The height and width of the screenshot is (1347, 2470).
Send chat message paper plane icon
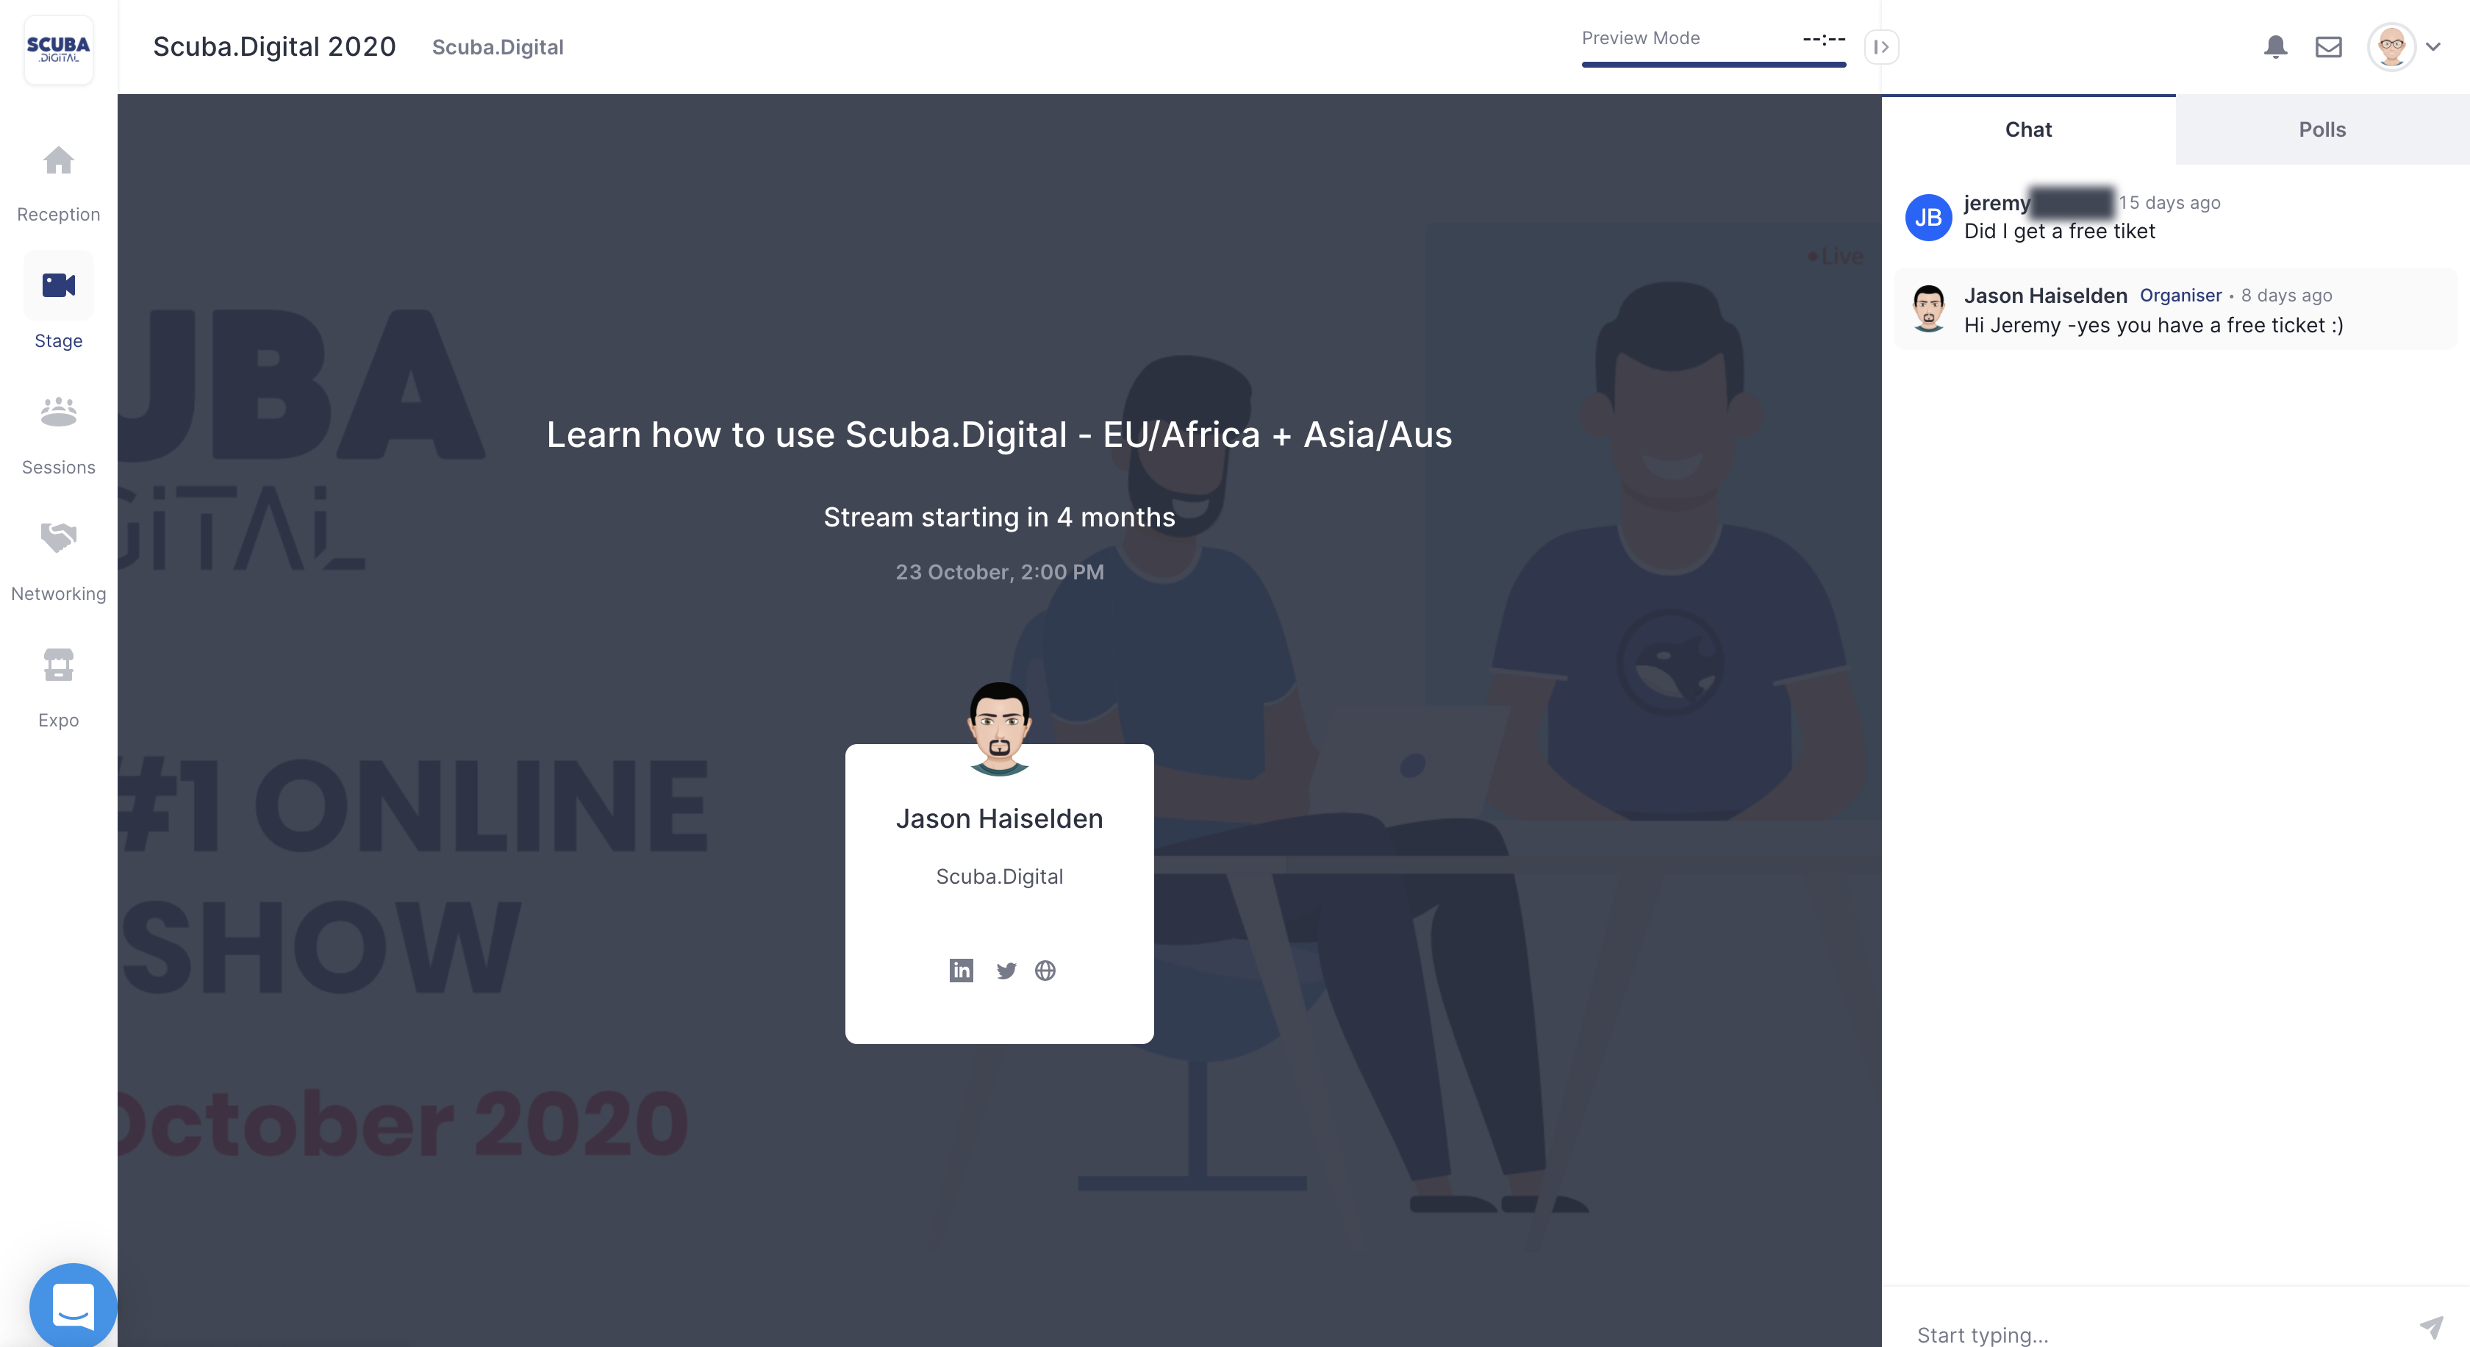(2431, 1327)
